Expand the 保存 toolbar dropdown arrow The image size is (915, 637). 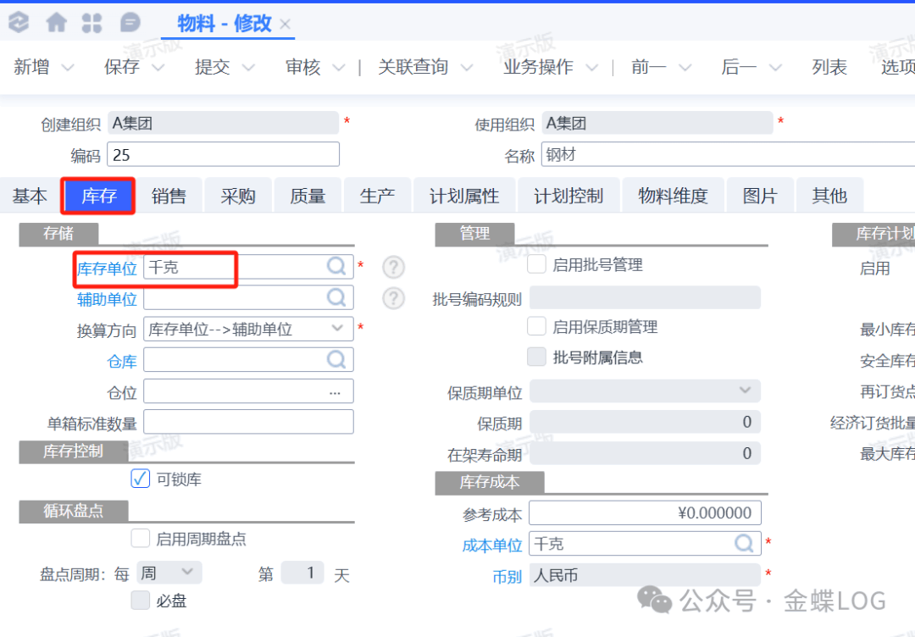pyautogui.click(x=158, y=68)
